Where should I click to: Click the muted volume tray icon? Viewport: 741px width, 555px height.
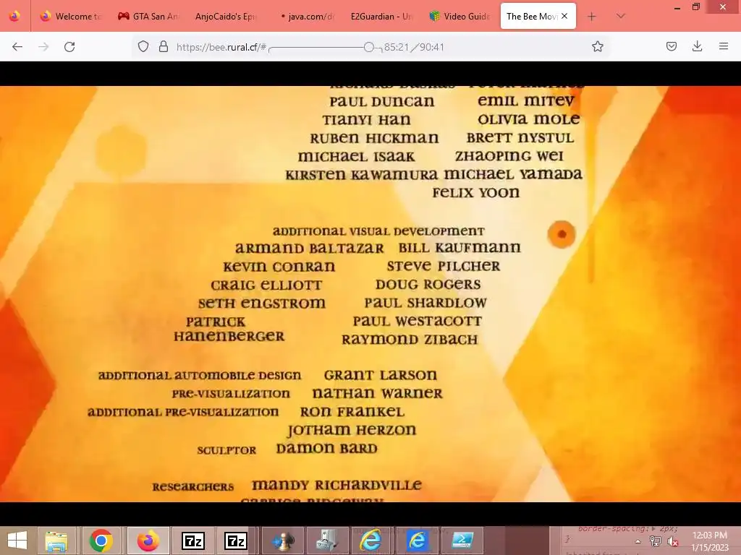click(672, 541)
